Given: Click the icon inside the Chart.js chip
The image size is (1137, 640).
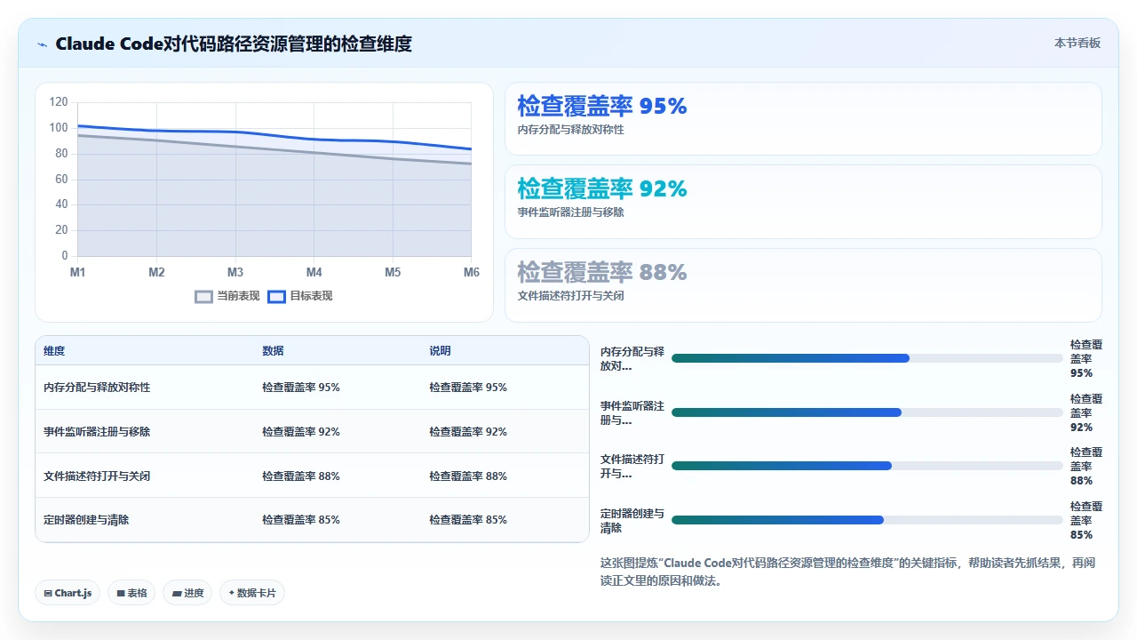Looking at the screenshot, I should click(48, 593).
